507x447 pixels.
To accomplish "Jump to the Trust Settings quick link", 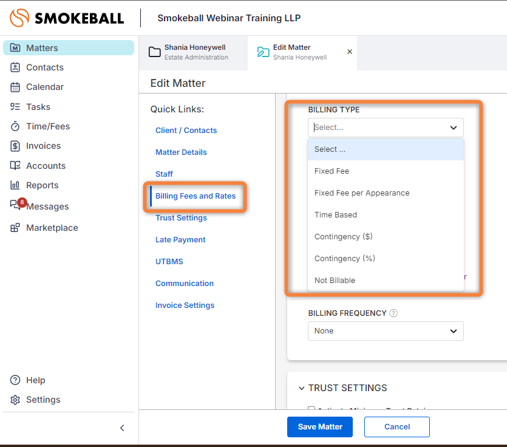I will coord(181,217).
